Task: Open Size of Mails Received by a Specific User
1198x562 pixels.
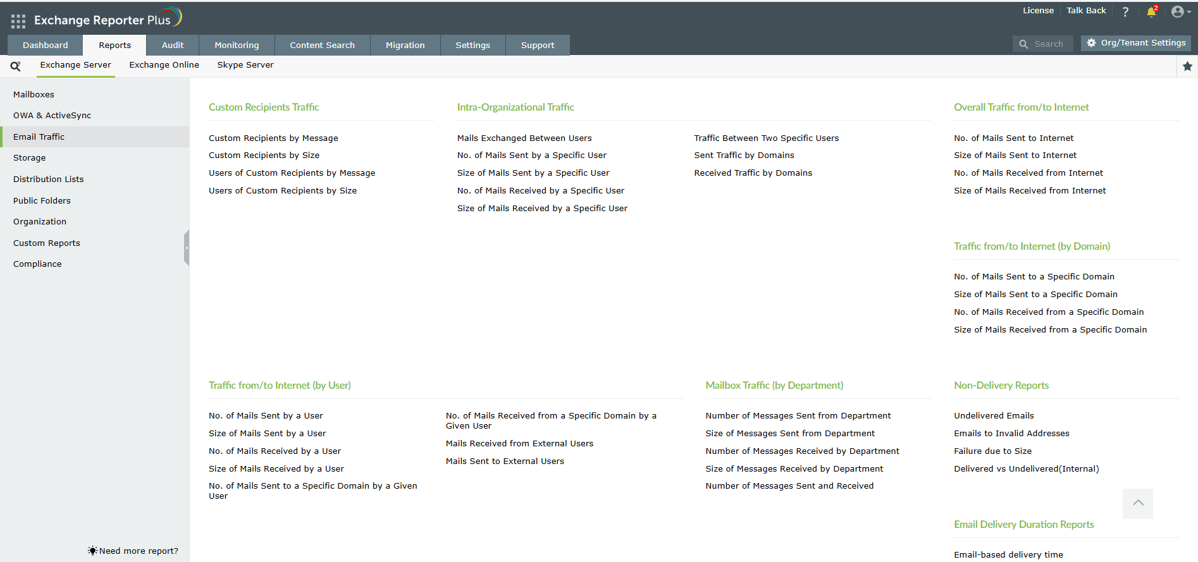Action: 543,209
